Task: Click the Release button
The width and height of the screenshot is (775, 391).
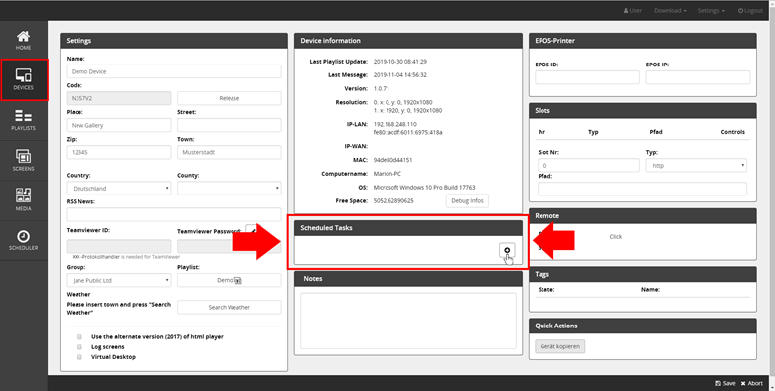Action: (x=230, y=98)
